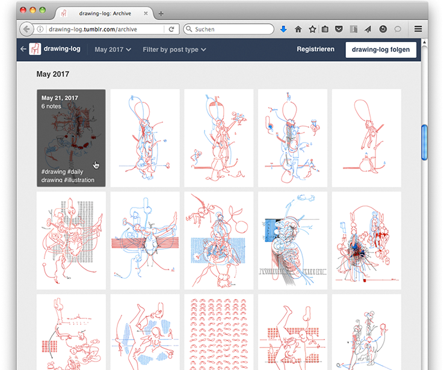Click the Tumblr back arrow beside drawing-log
The image size is (444, 370).
(23, 49)
